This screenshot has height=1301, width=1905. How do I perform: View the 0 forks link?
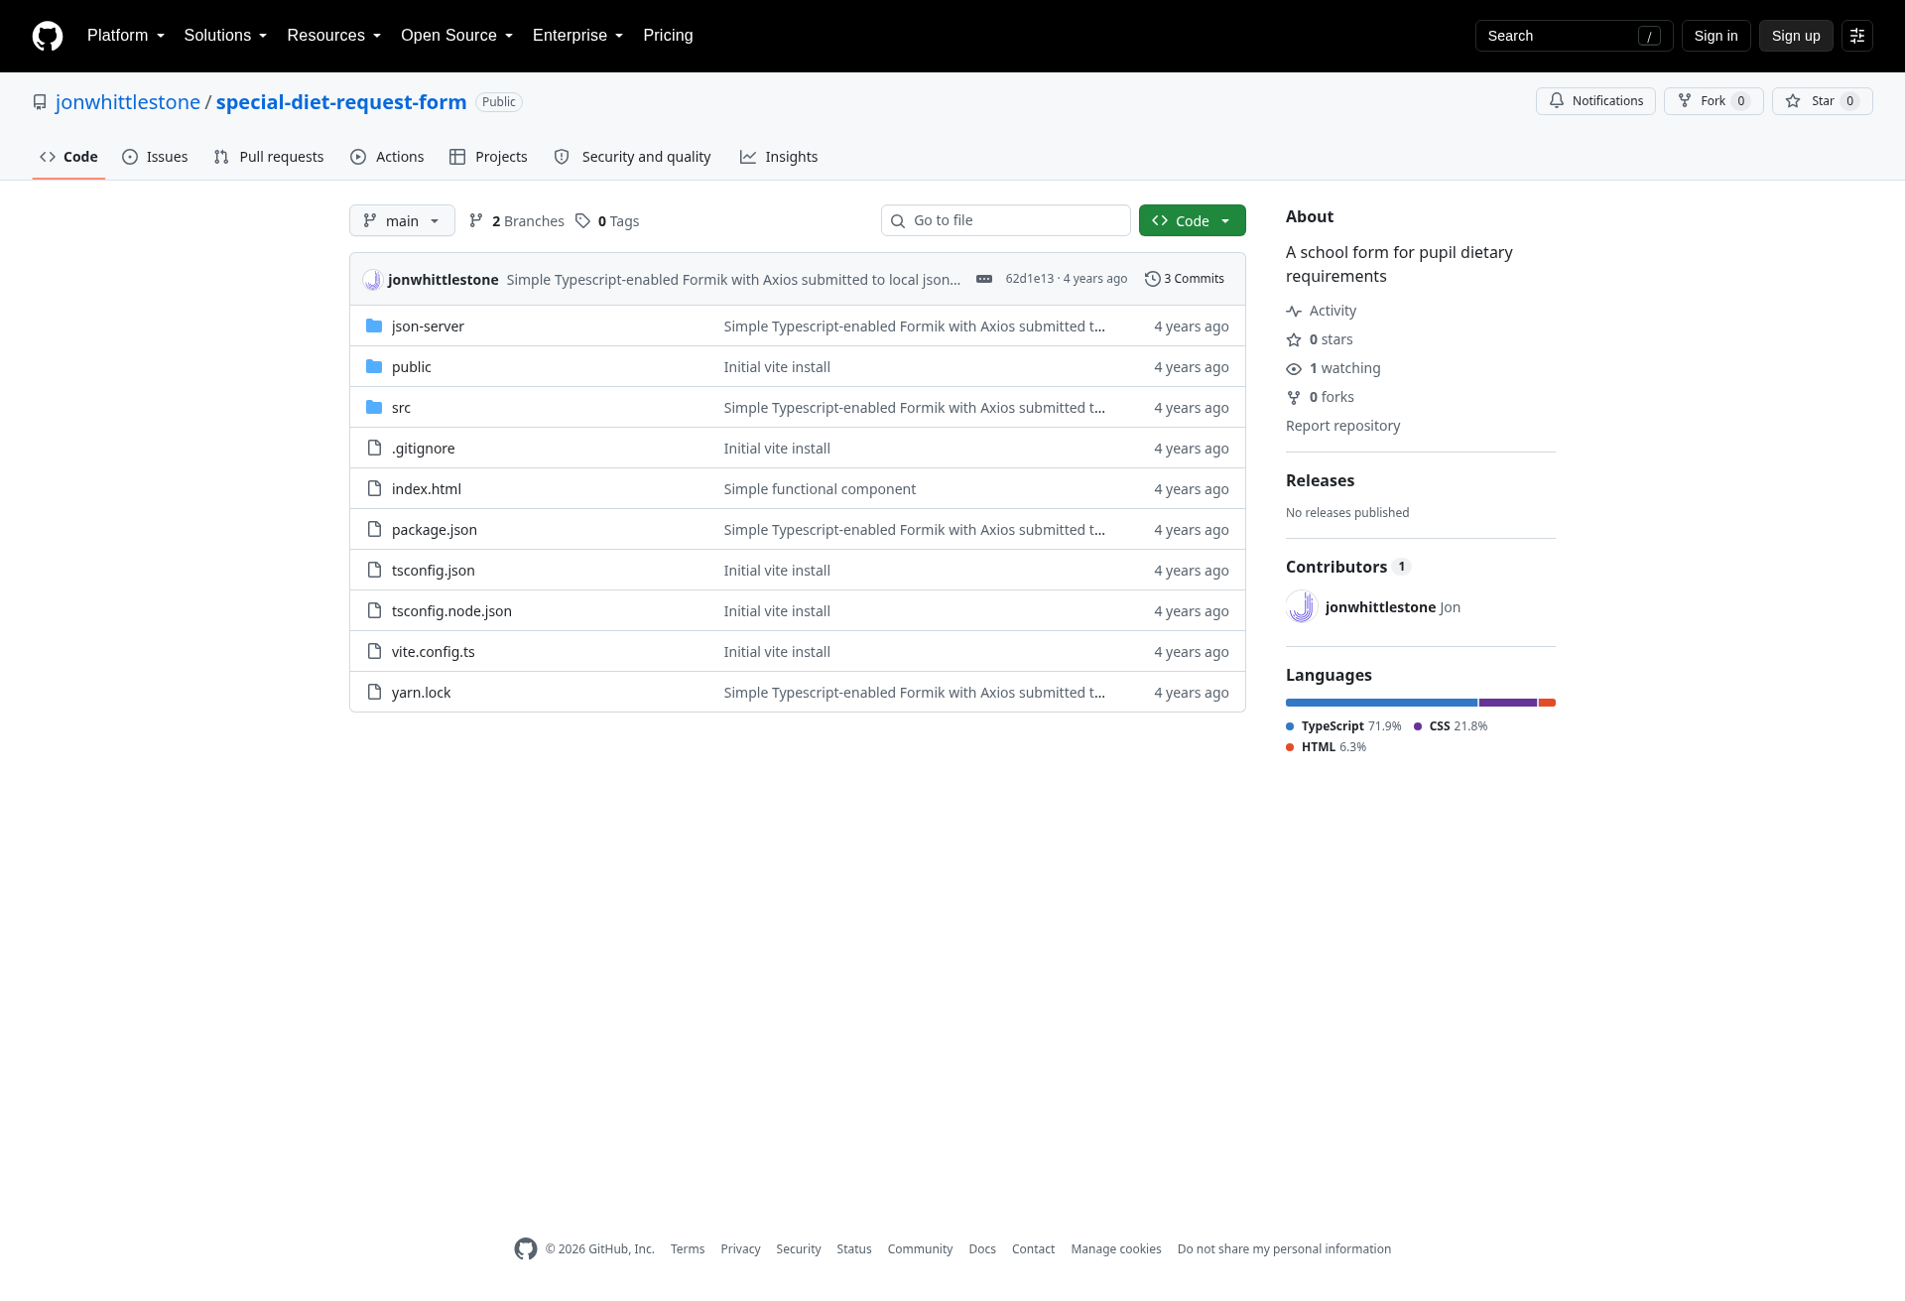[x=1321, y=397]
